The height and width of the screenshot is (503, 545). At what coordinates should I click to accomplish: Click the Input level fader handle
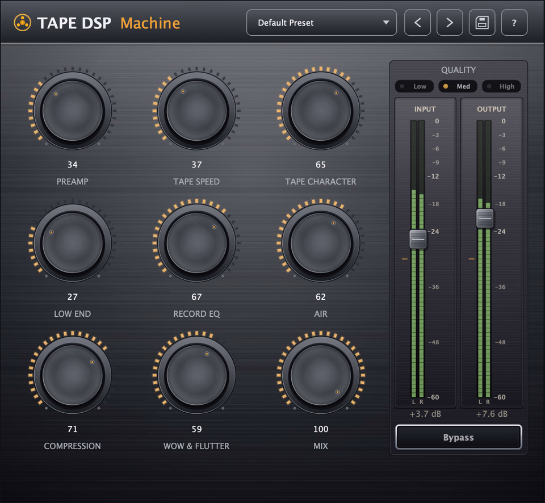click(418, 239)
